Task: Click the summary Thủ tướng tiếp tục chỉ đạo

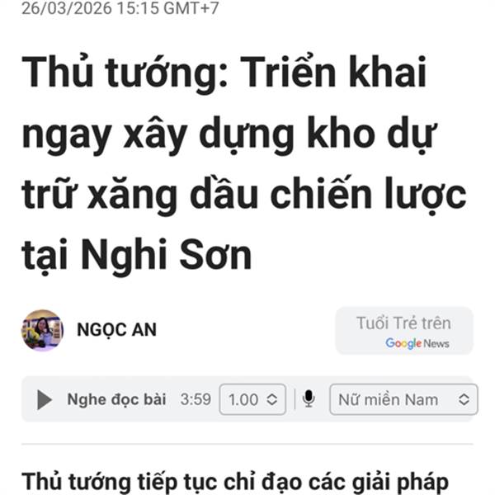Action: 235,482
